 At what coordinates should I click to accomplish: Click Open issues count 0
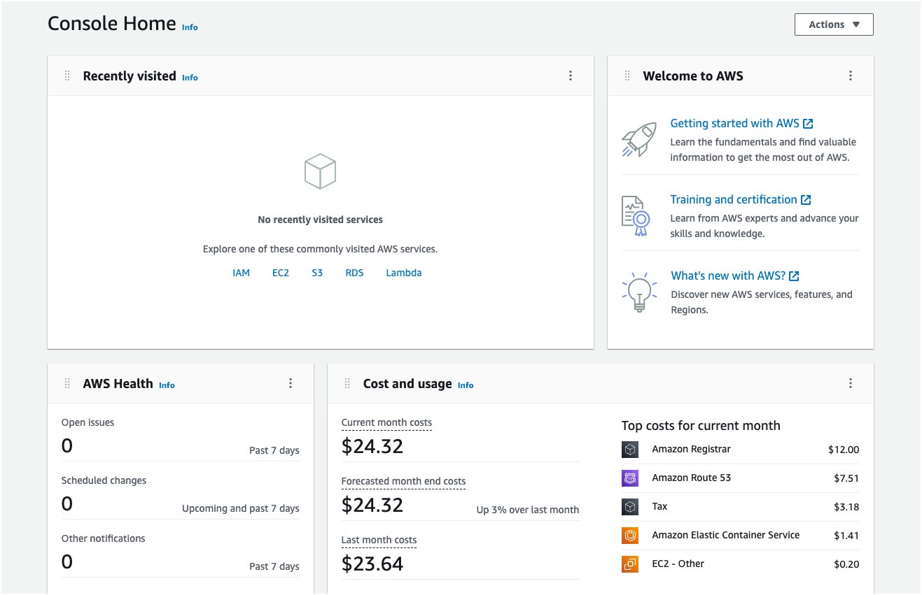click(x=67, y=445)
